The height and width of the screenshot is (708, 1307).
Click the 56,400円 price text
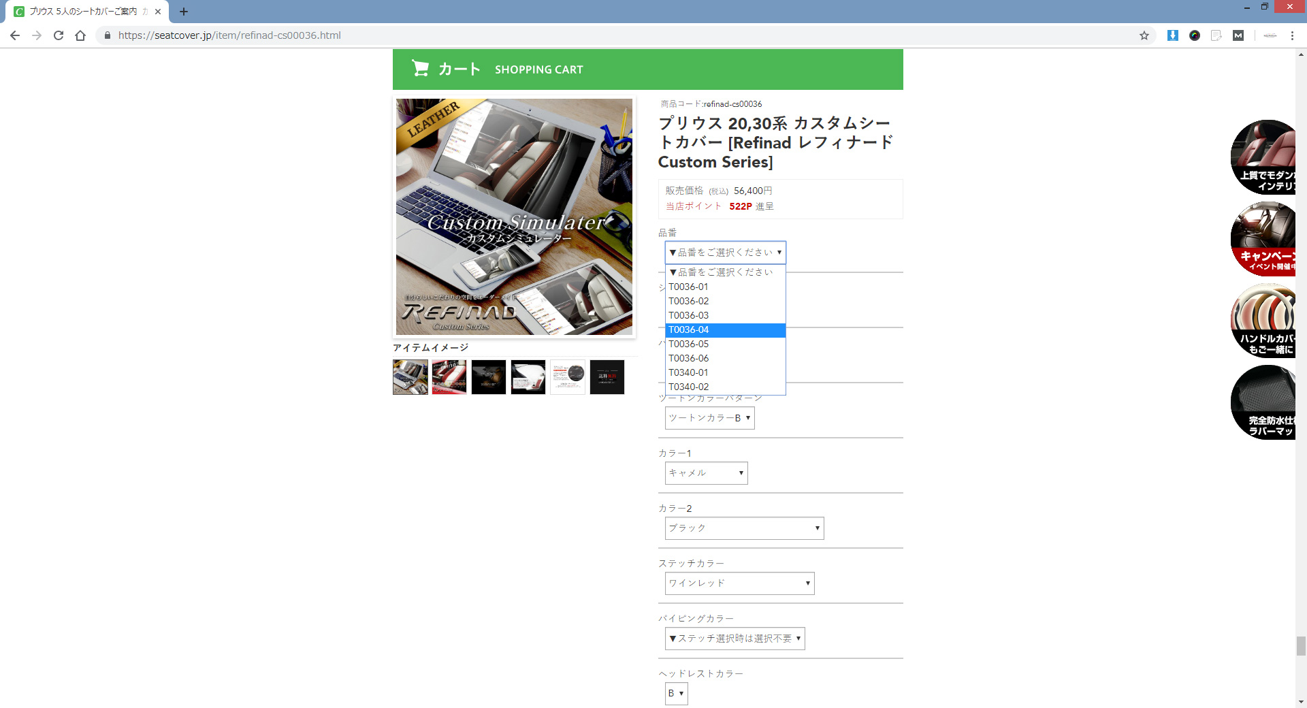pos(753,191)
